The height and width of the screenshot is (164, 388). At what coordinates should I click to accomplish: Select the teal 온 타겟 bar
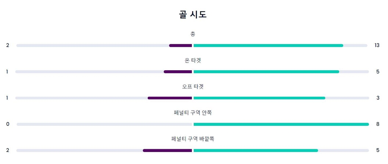[266, 72]
